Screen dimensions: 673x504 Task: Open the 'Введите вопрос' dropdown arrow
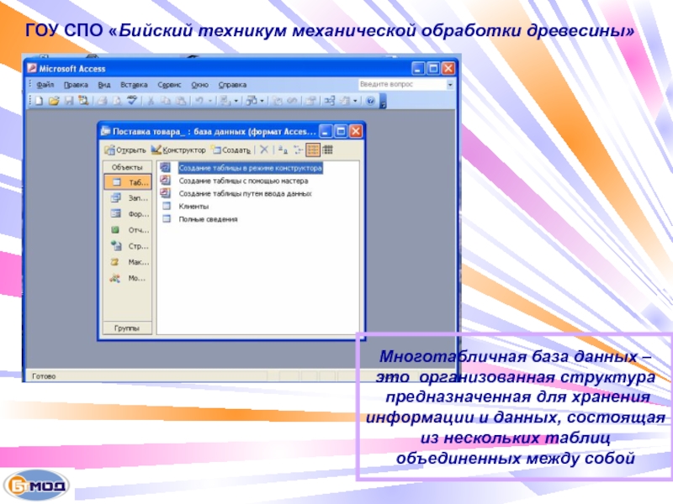(449, 85)
